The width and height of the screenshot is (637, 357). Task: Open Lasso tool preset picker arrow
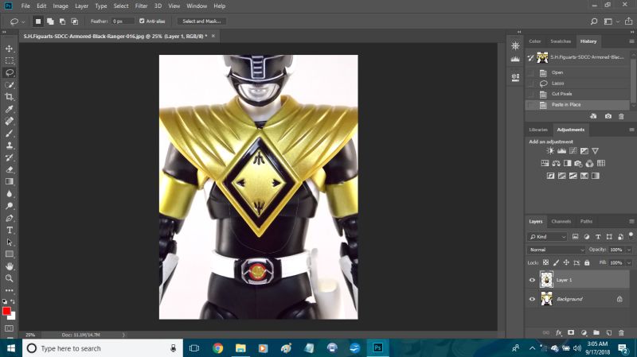23,21
